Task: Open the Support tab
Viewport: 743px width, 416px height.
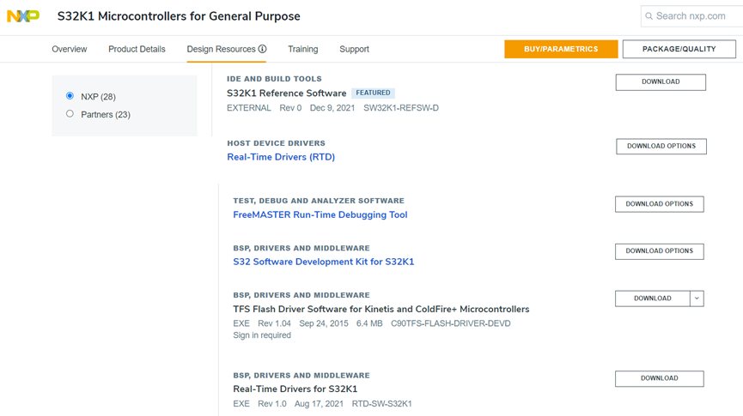Action: (x=354, y=49)
